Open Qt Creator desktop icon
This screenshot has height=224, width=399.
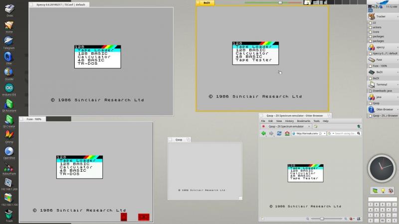click(9, 120)
